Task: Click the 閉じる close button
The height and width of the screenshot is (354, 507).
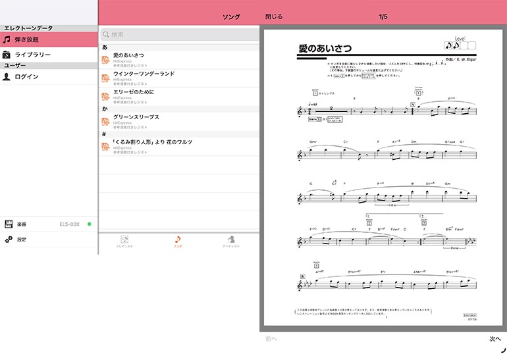Action: [x=273, y=16]
